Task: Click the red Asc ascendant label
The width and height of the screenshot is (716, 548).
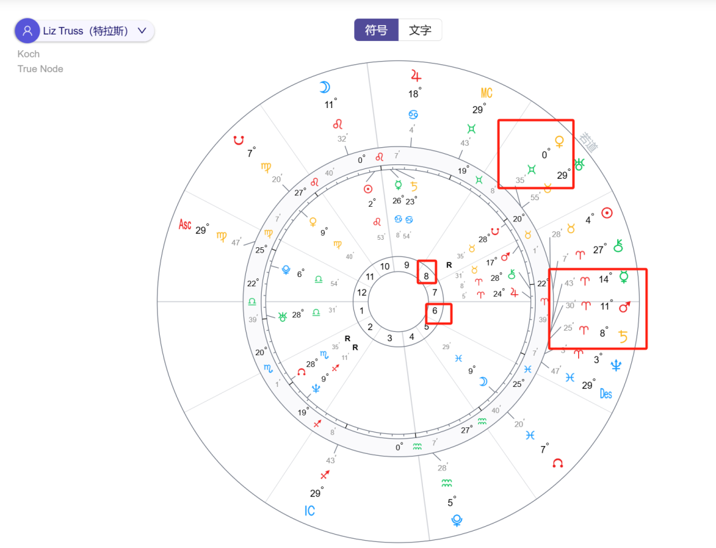Action: 185,225
